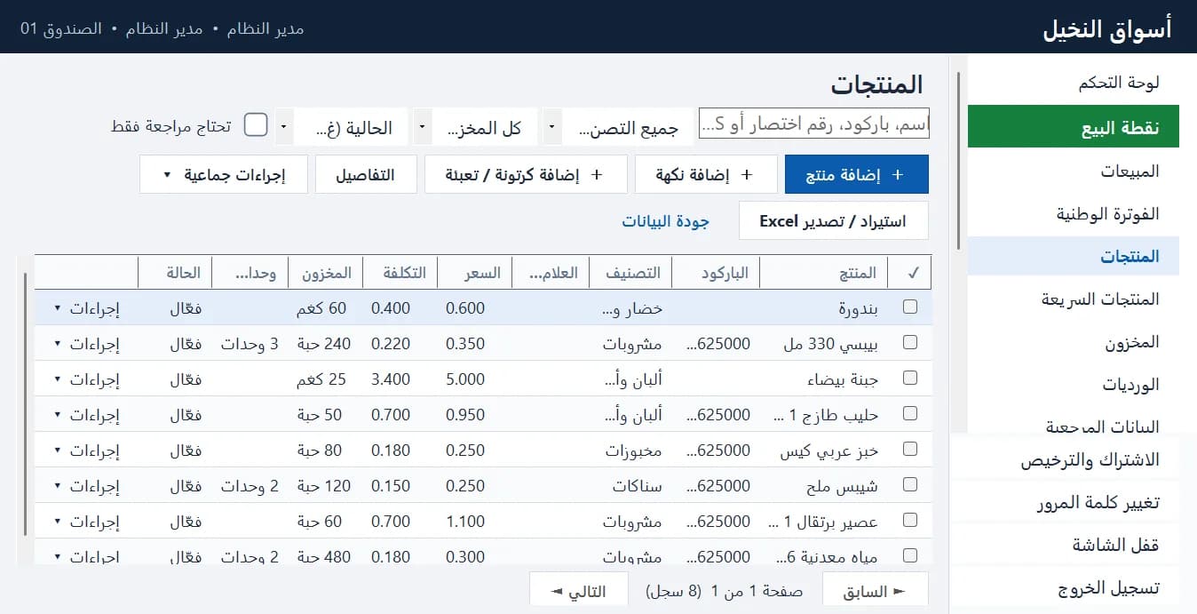Screen dimensions: 1197x614
Task: Tick the checkbox for جبنة بيضاء
Action: coord(909,378)
